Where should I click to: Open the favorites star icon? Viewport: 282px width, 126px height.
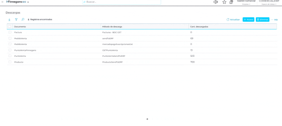(224, 2)
